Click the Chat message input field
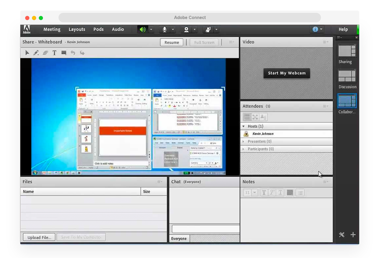Image resolution: width=380 pixels, height=258 pixels. coord(206,229)
